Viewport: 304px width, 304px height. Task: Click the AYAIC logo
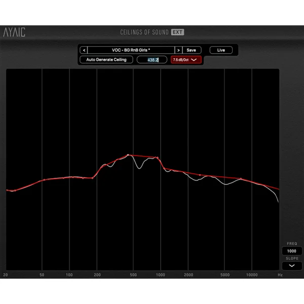coord(14,32)
